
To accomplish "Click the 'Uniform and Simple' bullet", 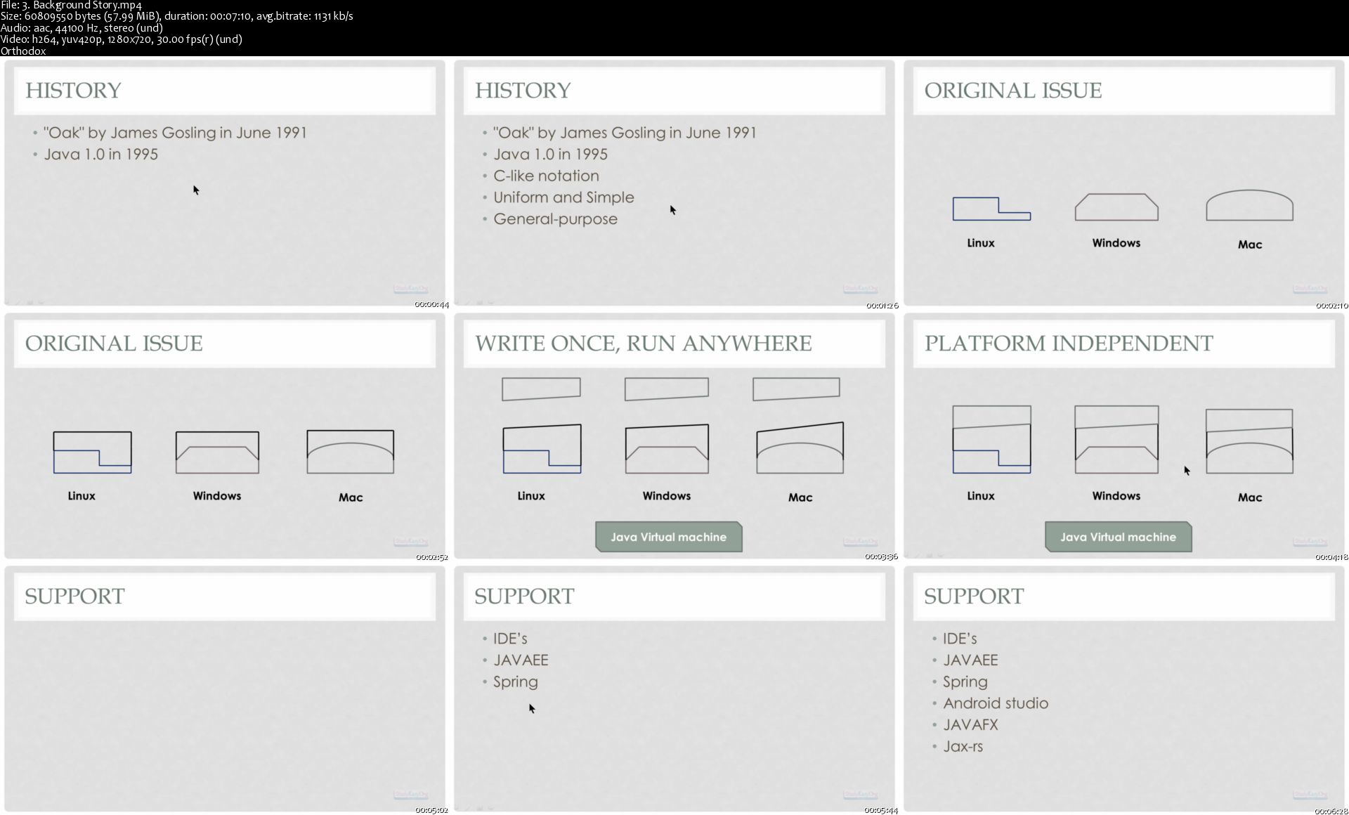I will tap(563, 197).
